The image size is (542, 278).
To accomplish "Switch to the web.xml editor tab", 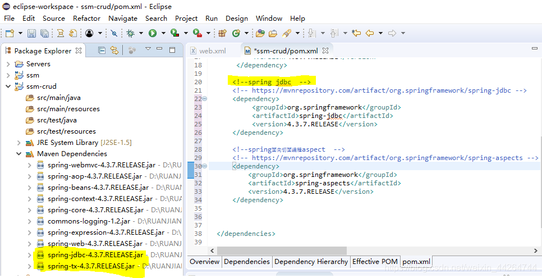I will pyautogui.click(x=208, y=51).
